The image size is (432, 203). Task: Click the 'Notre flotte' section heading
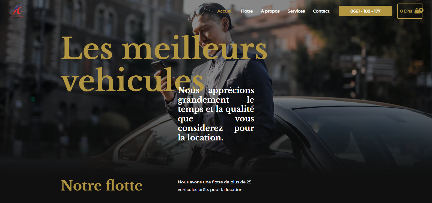(x=102, y=185)
